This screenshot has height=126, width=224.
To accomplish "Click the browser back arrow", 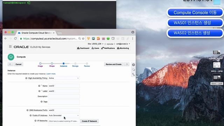I will pyautogui.click(x=6, y=38).
